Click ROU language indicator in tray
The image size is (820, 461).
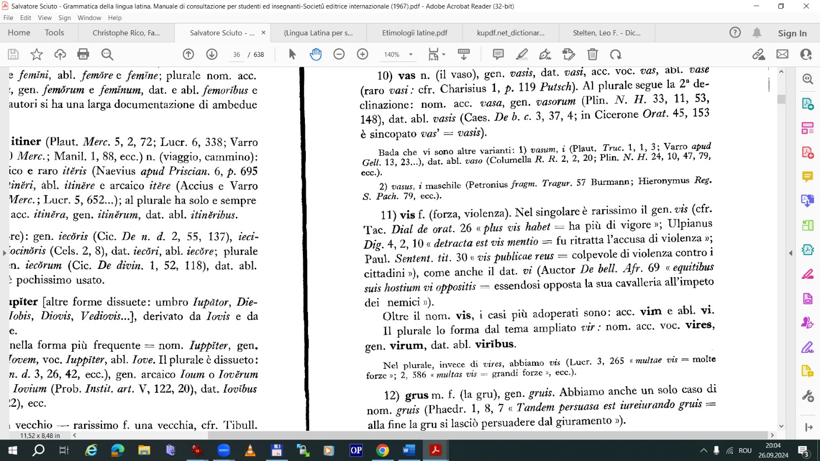pos(745,451)
